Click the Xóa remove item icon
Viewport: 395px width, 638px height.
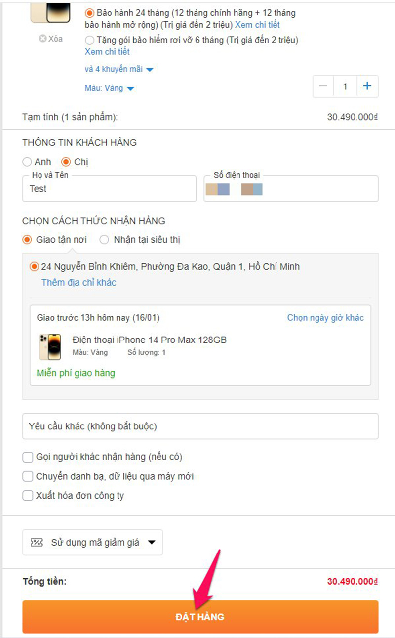(x=43, y=39)
